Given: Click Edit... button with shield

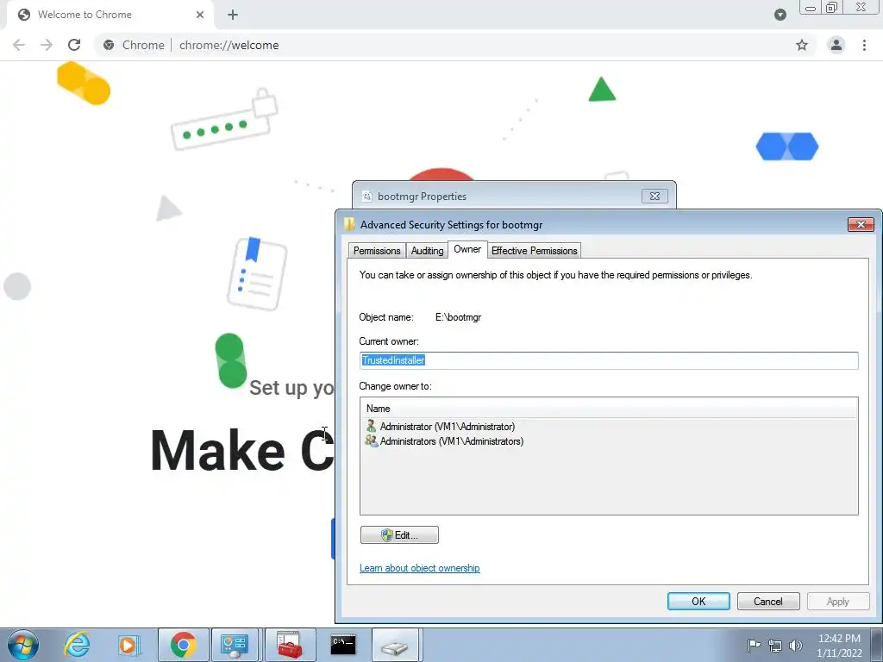Looking at the screenshot, I should coord(399,534).
